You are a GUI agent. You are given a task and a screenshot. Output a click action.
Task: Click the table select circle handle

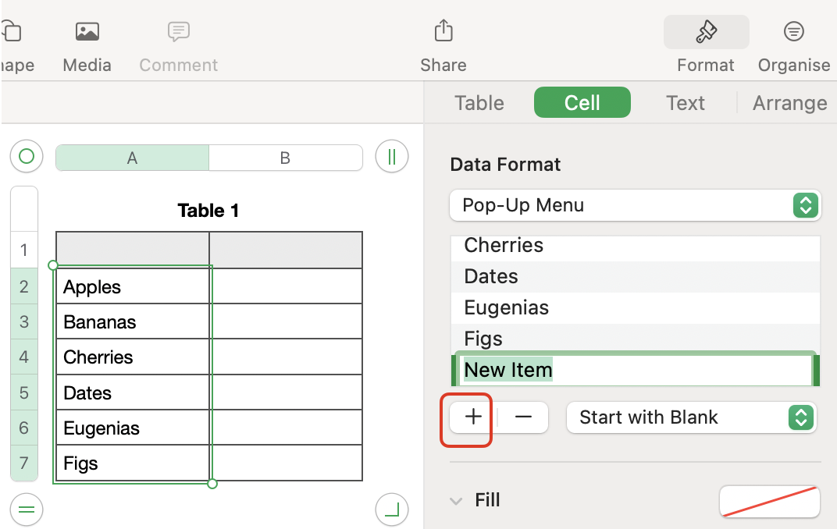coord(27,157)
